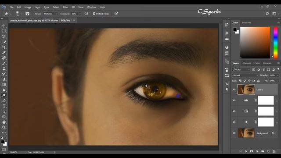
Task: Delete layer with trash icon
Action: (x=274, y=151)
